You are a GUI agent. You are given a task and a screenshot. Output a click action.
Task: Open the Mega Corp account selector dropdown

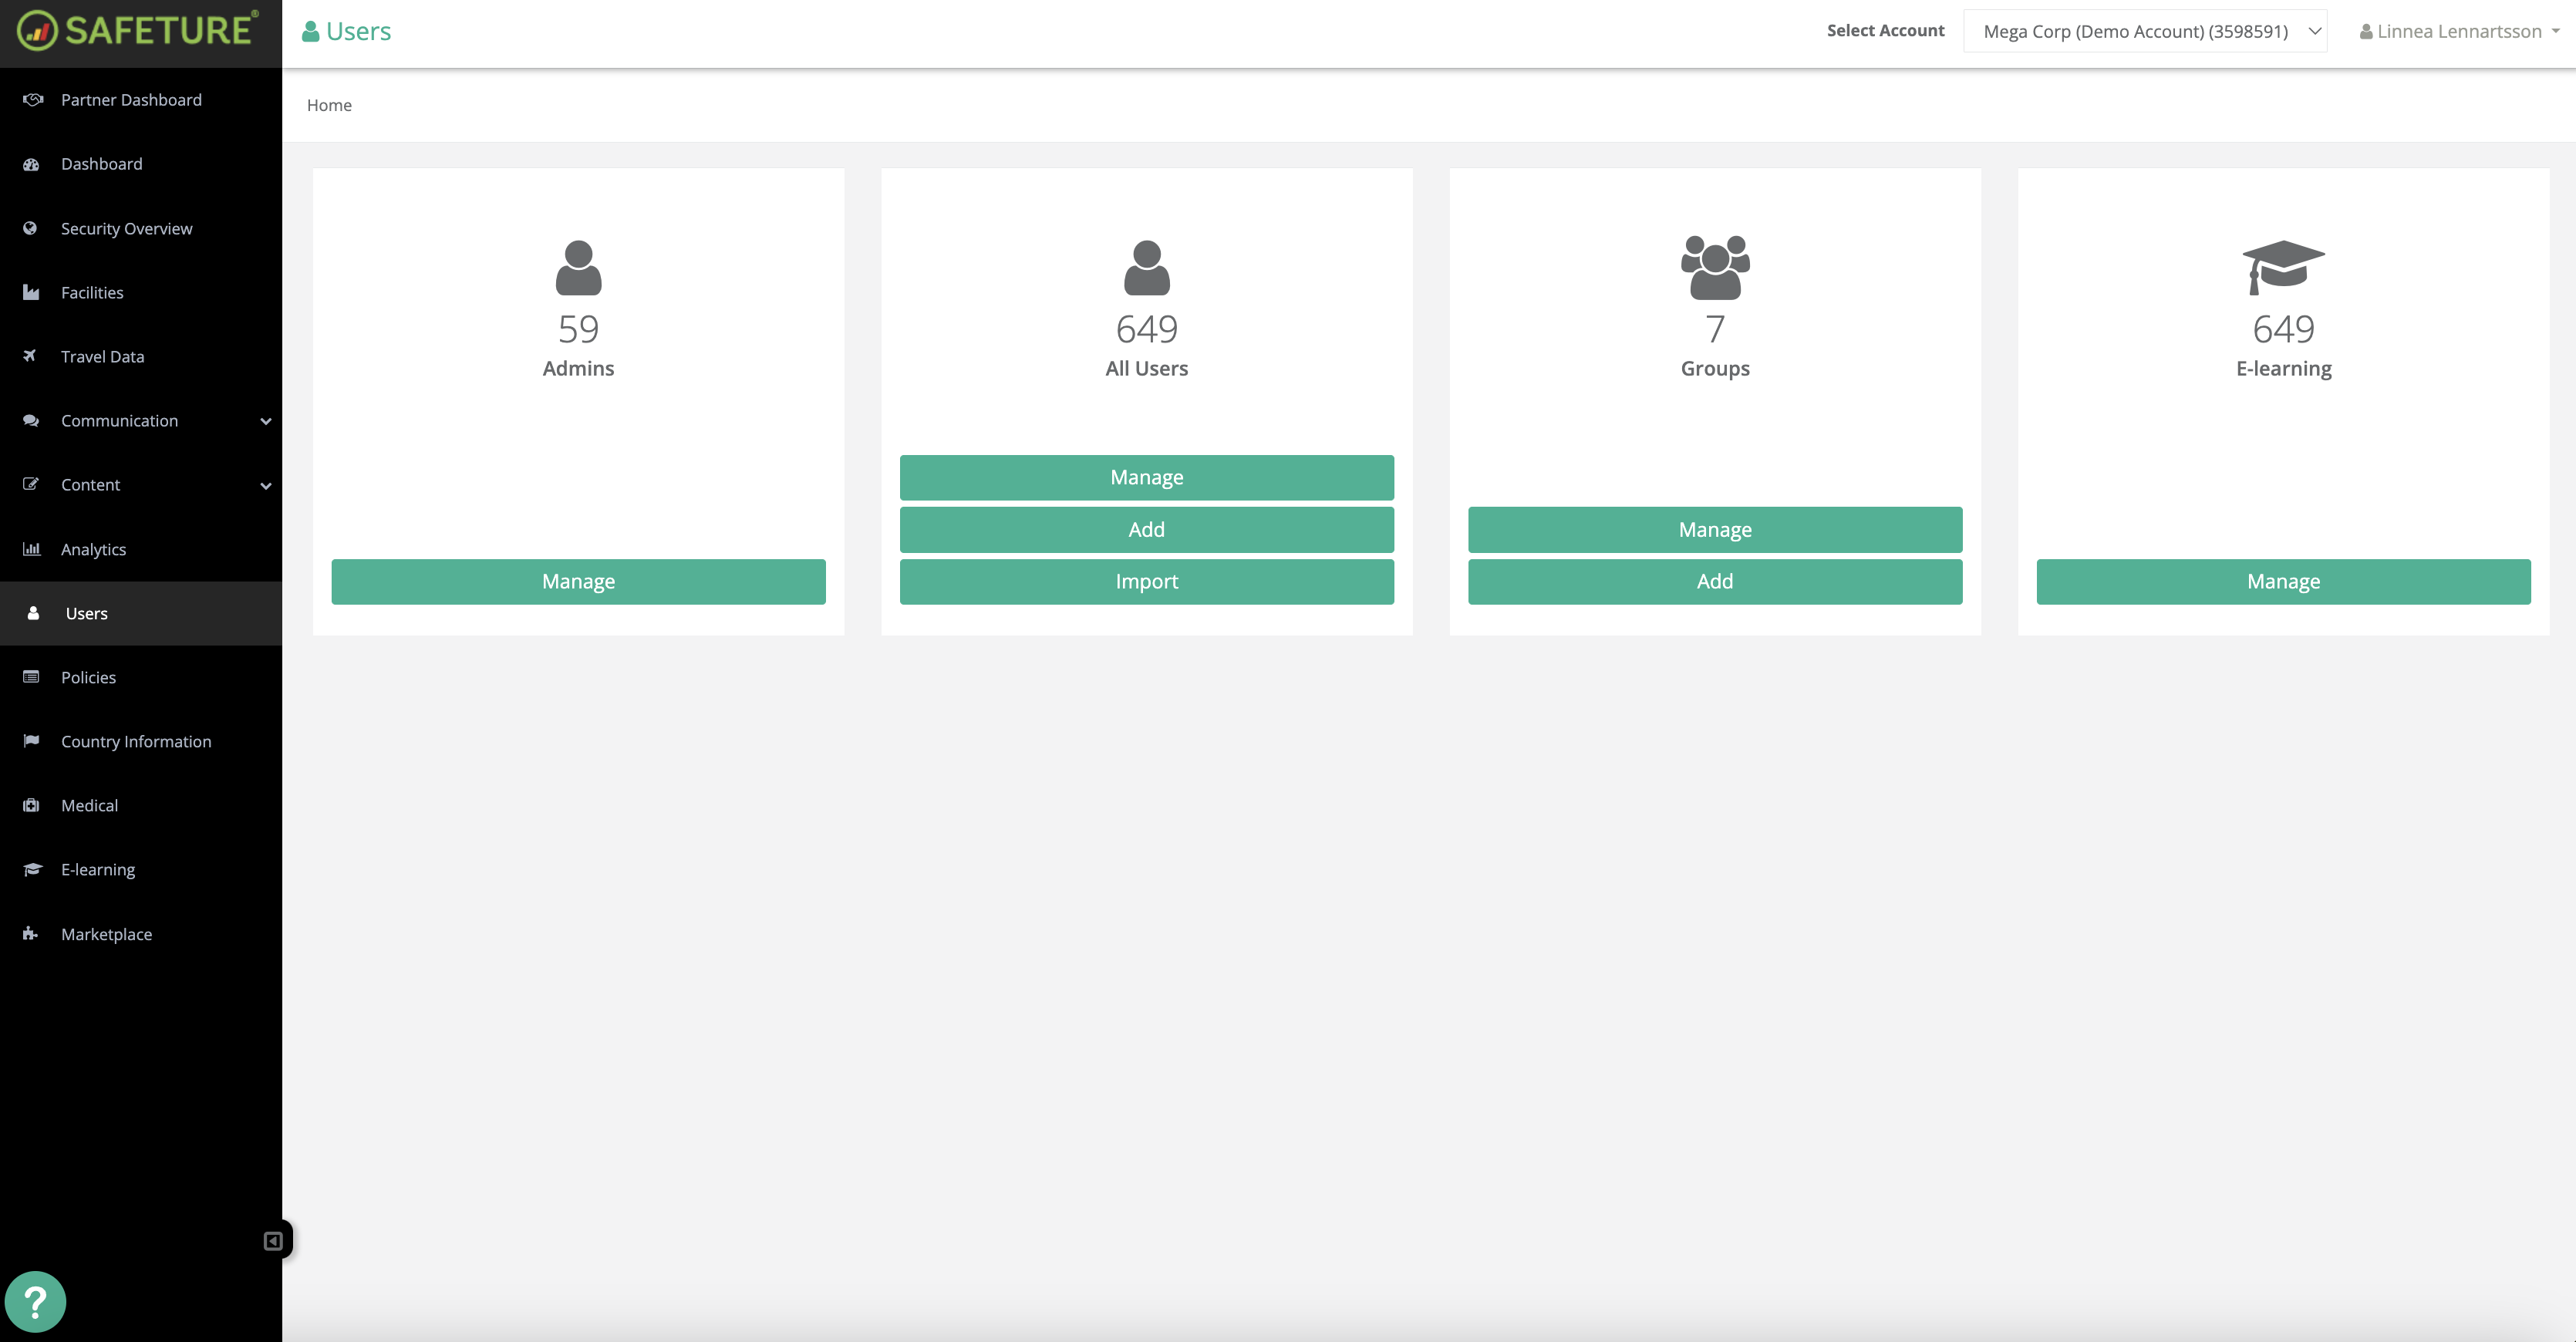[x=2144, y=31]
